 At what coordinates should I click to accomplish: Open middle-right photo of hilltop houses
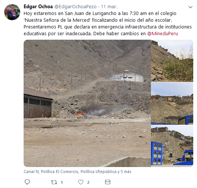click(x=172, y=104)
